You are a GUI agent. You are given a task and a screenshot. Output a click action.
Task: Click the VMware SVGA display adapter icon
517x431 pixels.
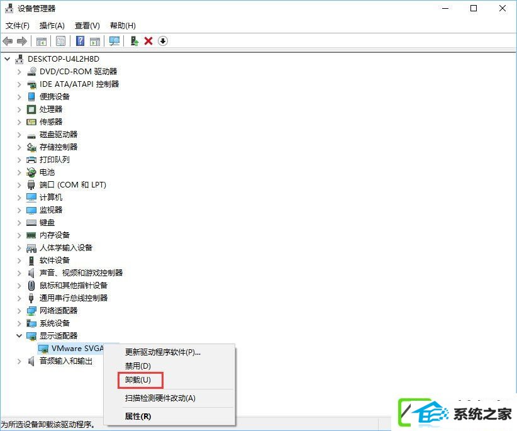click(43, 349)
